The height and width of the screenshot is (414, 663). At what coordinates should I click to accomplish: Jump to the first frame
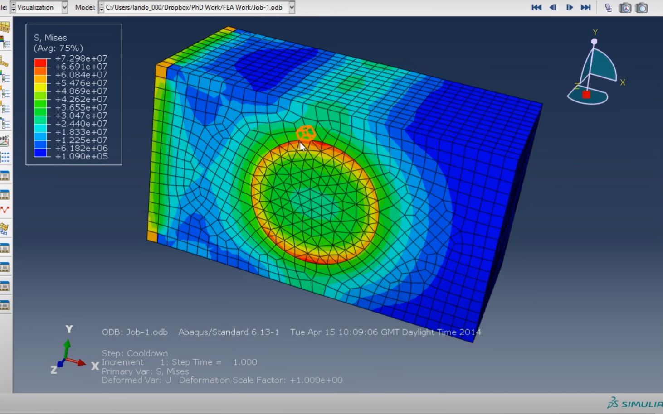point(536,7)
